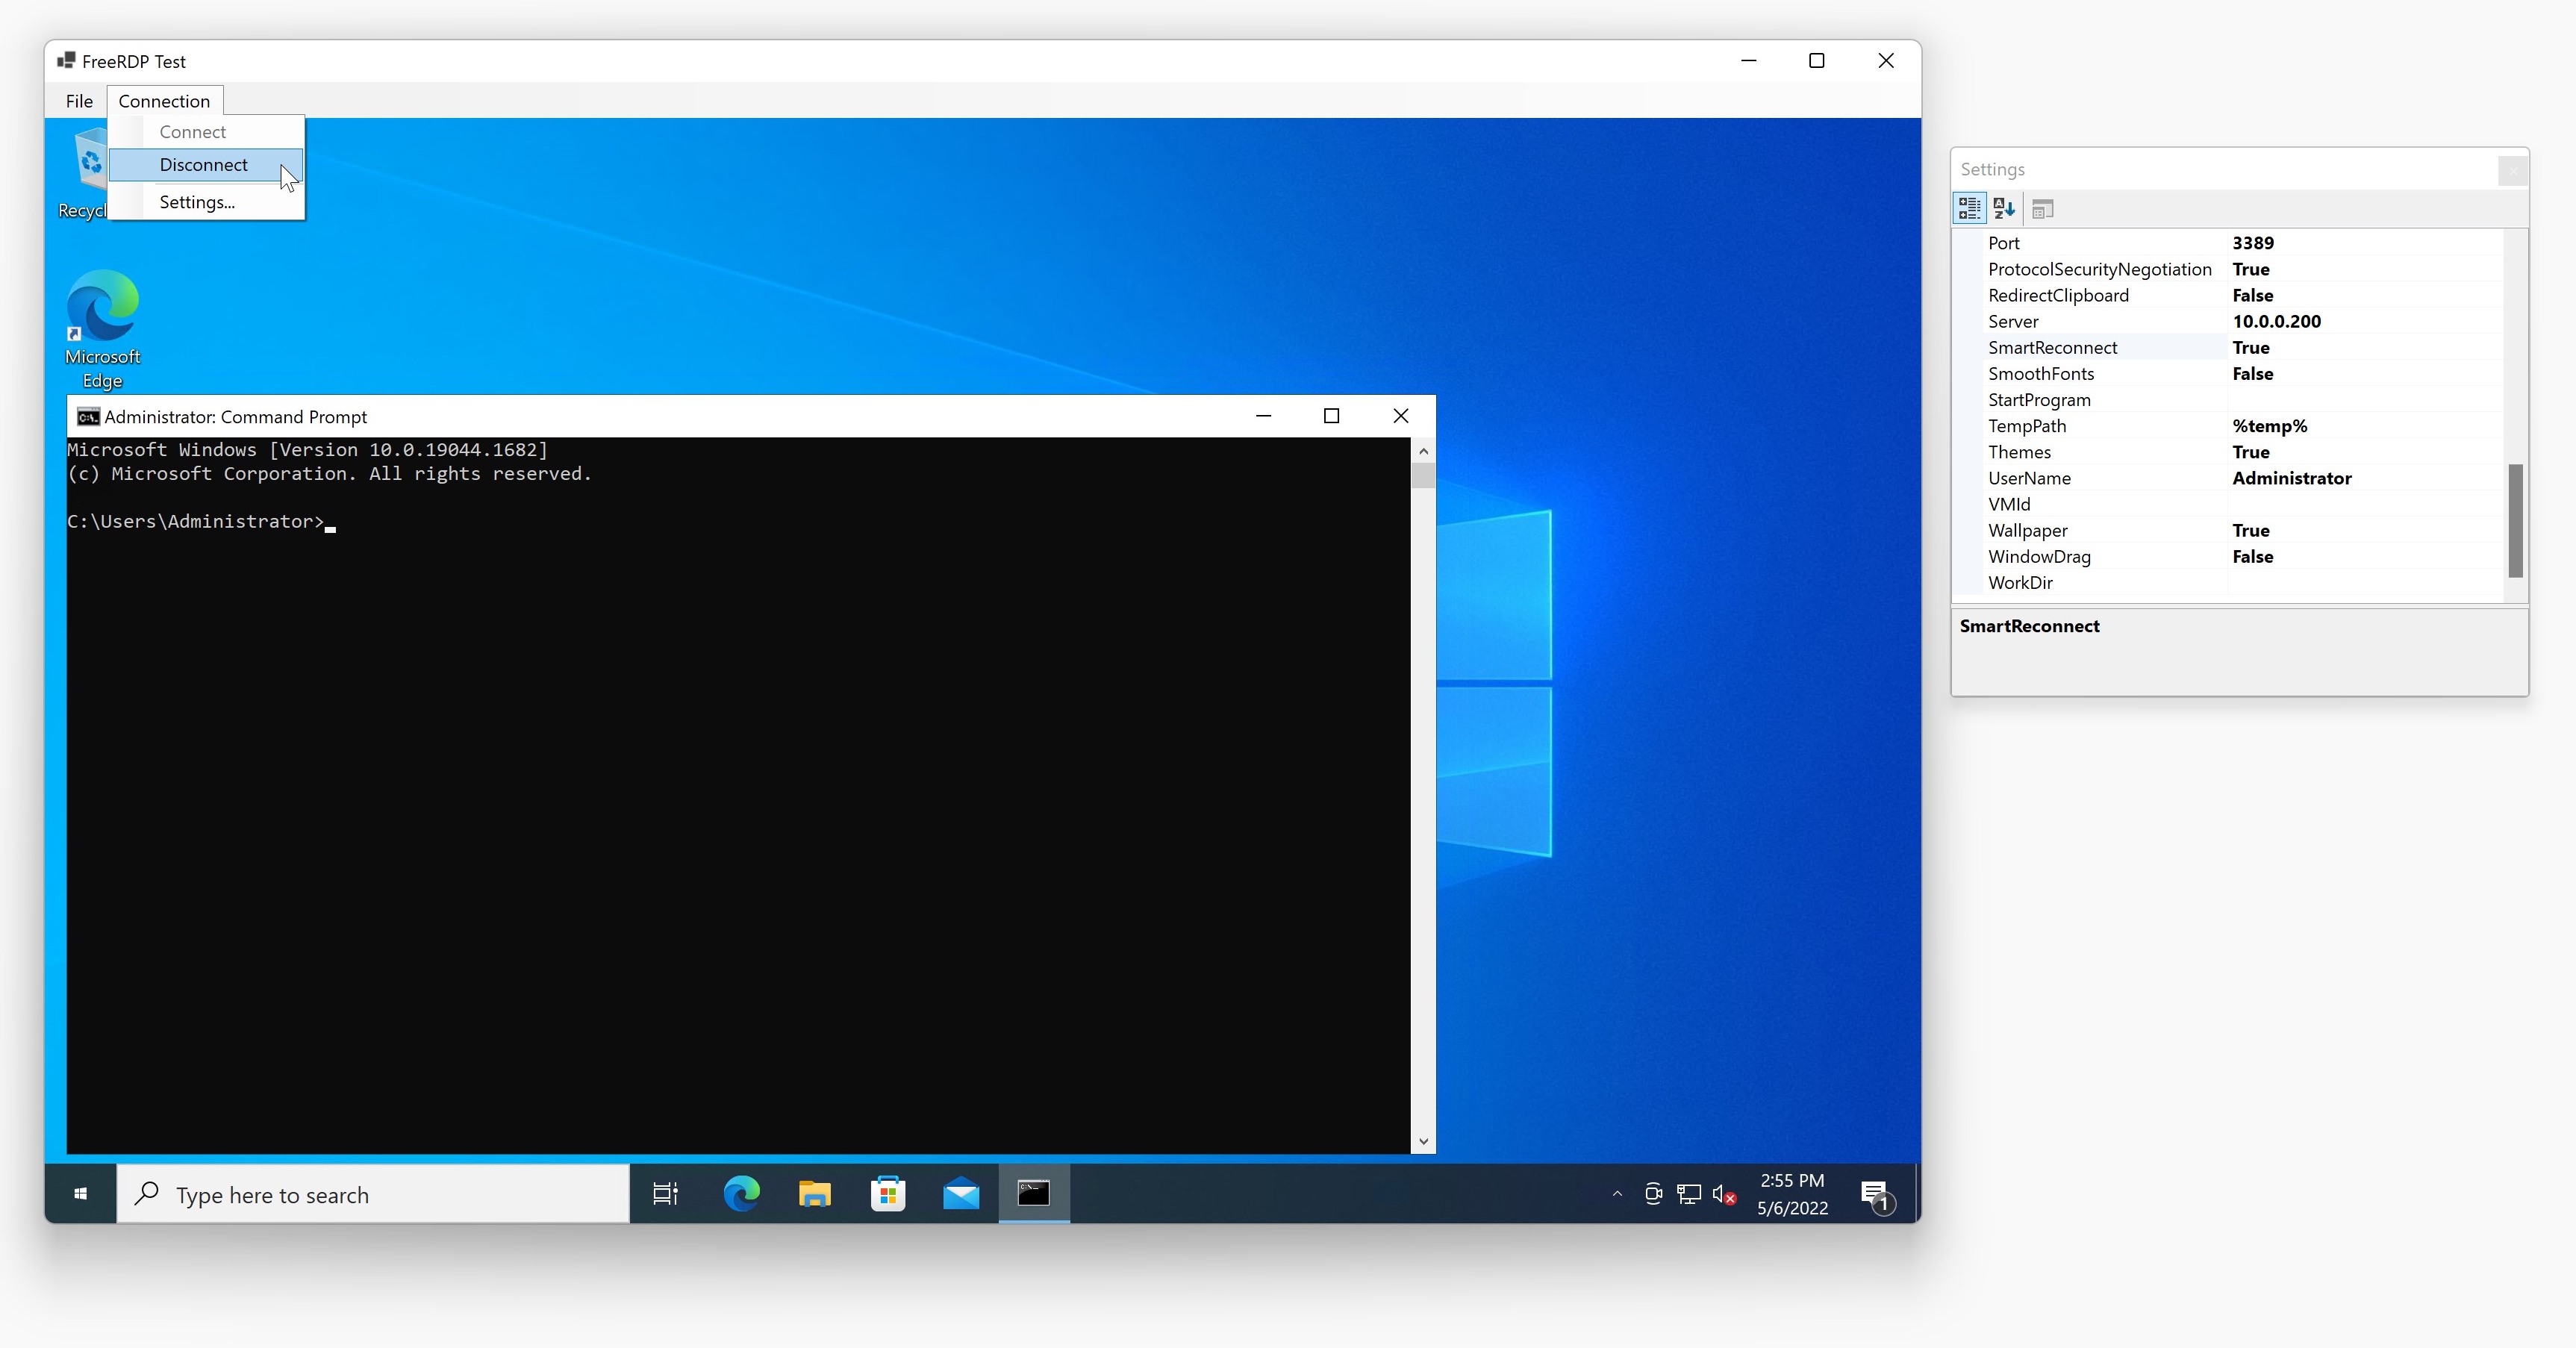The width and height of the screenshot is (2576, 1348).
Task: Open Microsoft Edge from the remote taskbar
Action: tap(741, 1193)
